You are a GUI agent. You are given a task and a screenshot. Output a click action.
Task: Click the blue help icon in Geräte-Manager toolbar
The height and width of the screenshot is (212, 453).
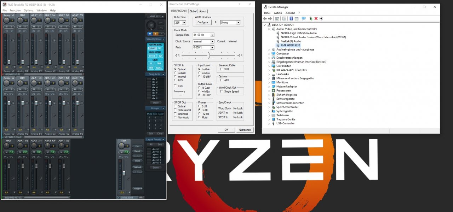tap(291, 18)
